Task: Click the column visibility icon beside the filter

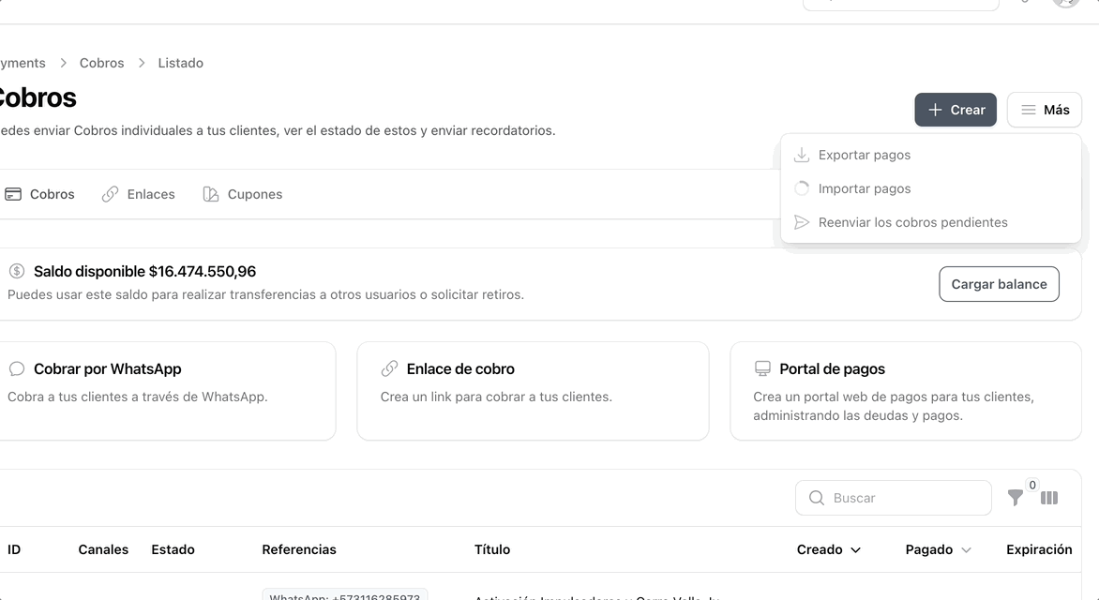Action: pos(1049,498)
